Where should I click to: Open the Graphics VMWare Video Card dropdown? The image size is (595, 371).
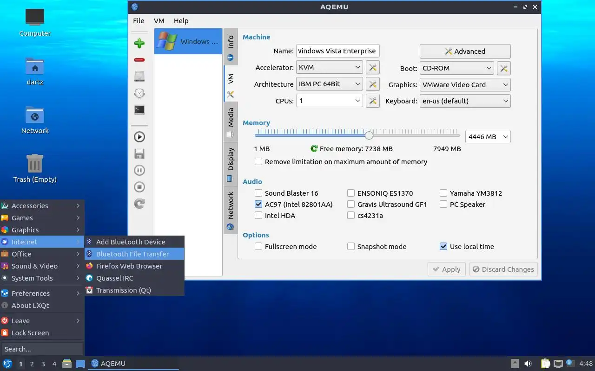[x=465, y=85]
